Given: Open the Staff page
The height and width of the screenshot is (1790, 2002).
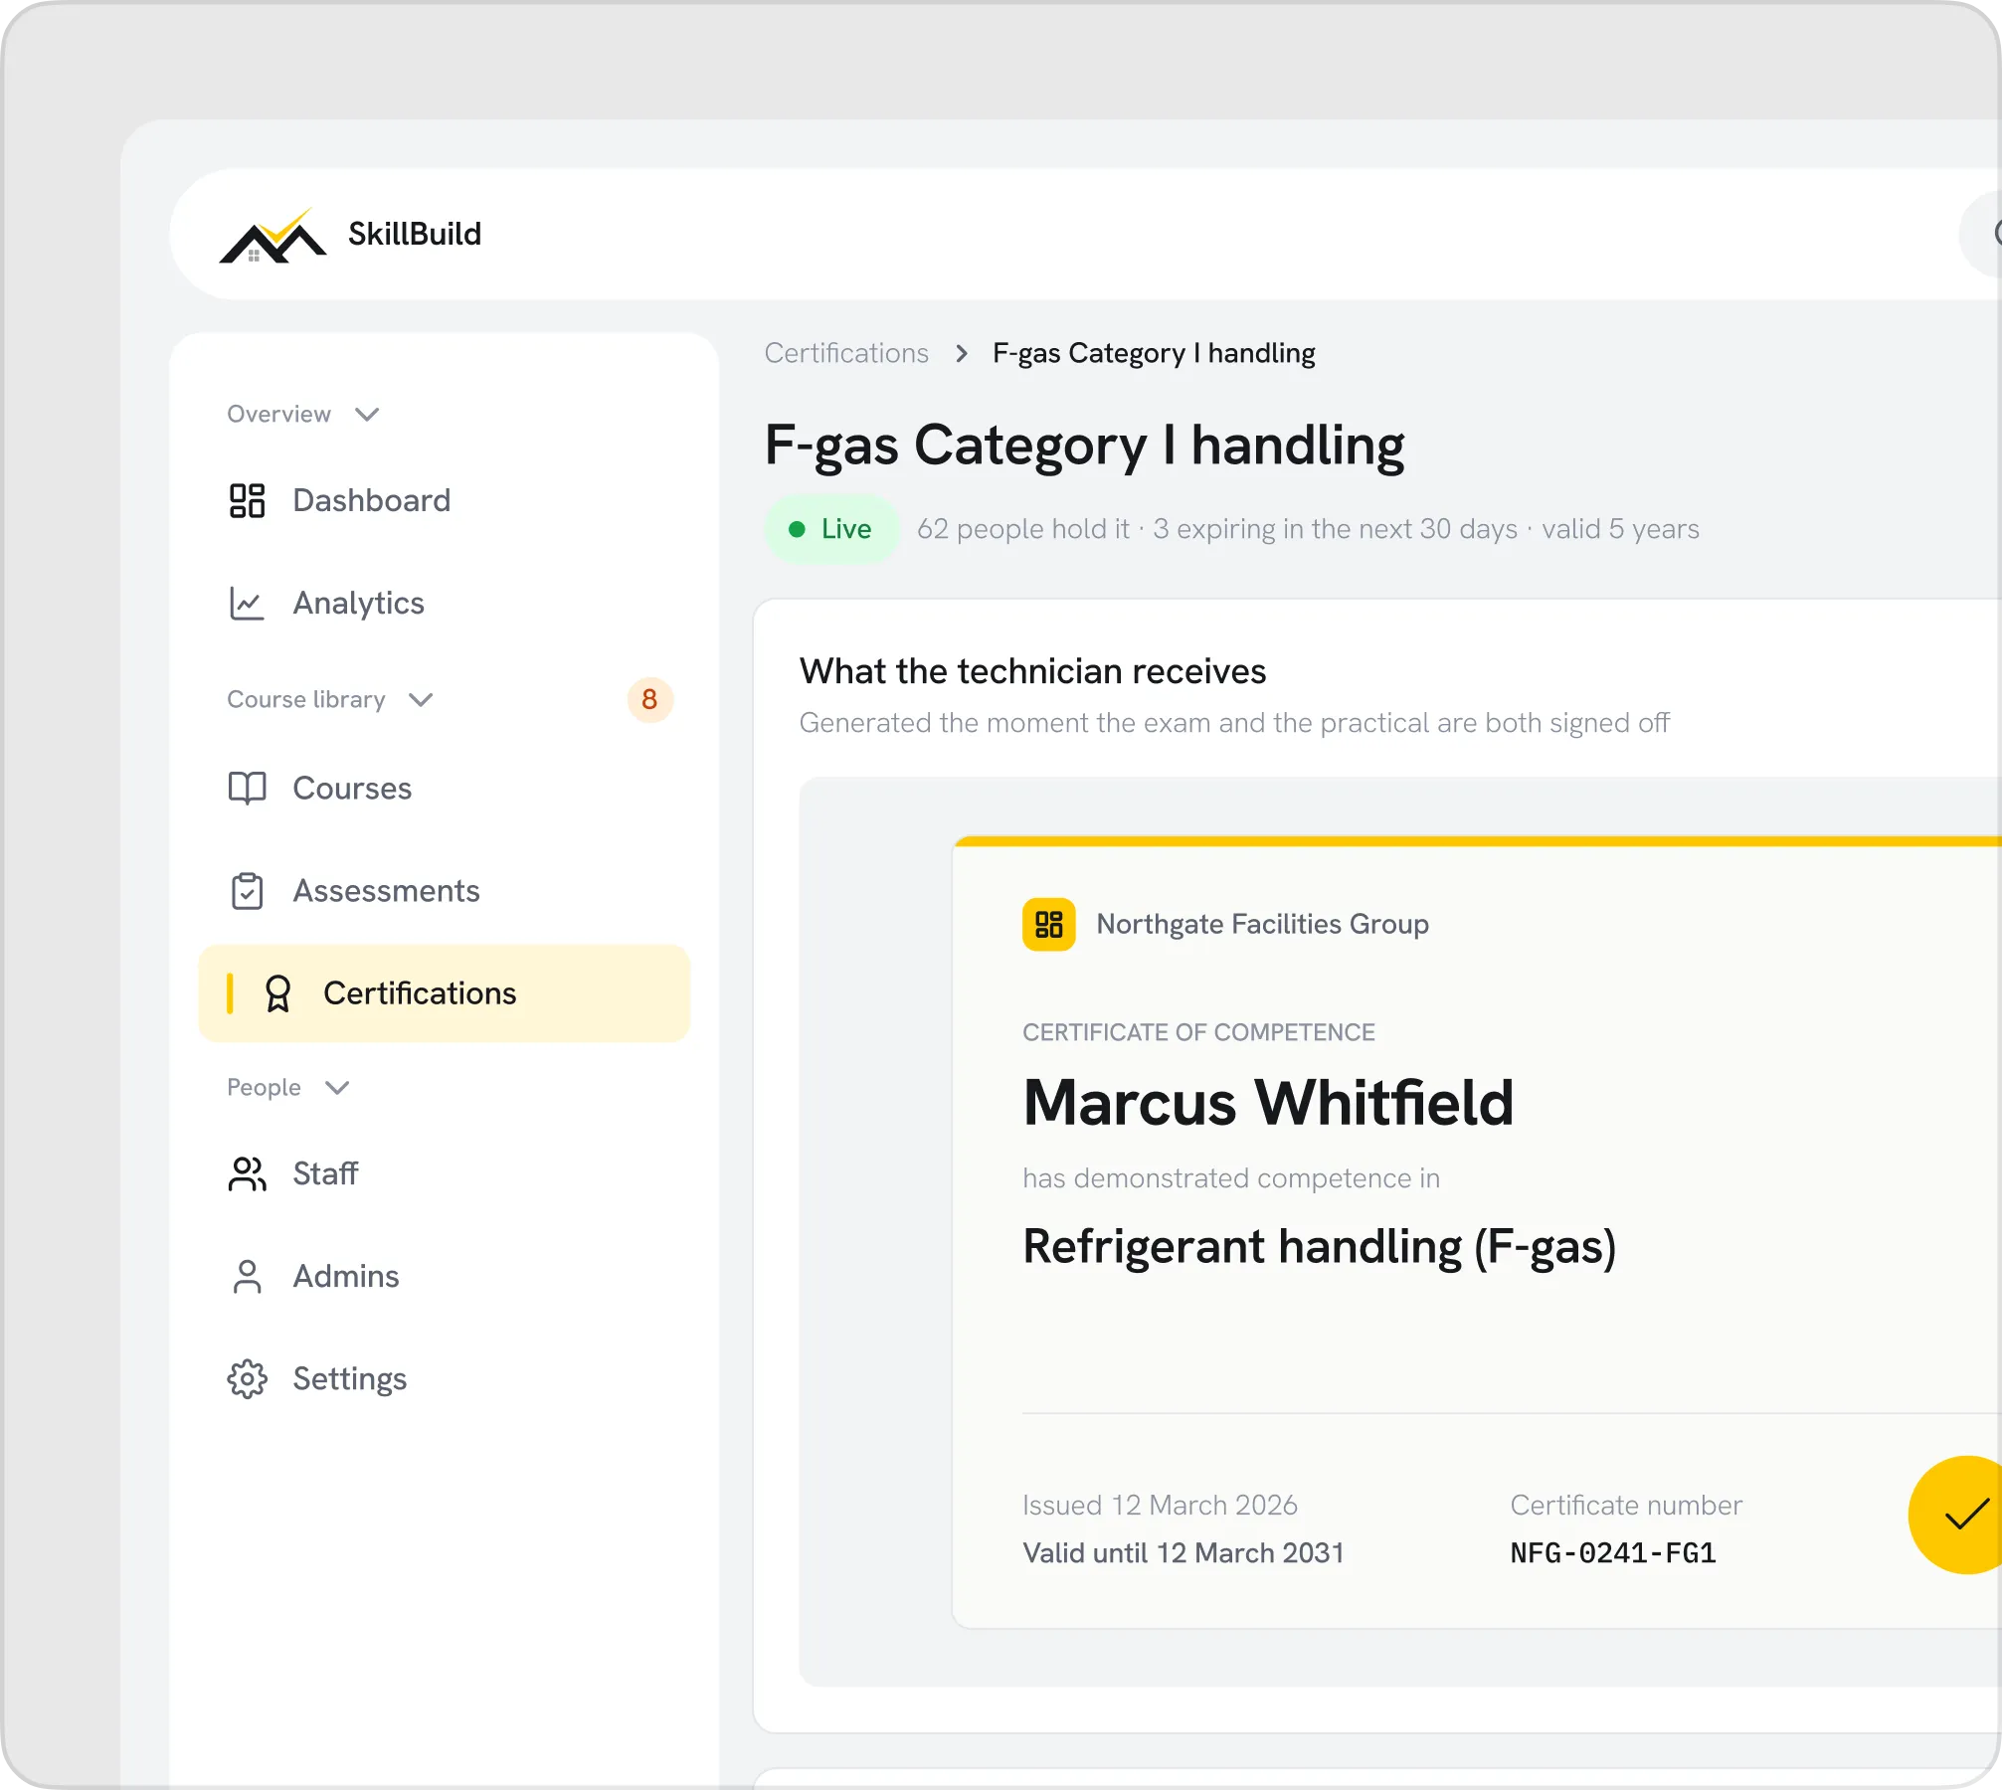Looking at the screenshot, I should pos(444,1173).
